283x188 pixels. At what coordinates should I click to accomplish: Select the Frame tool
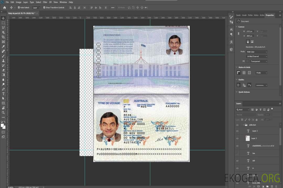pyautogui.click(x=3, y=42)
